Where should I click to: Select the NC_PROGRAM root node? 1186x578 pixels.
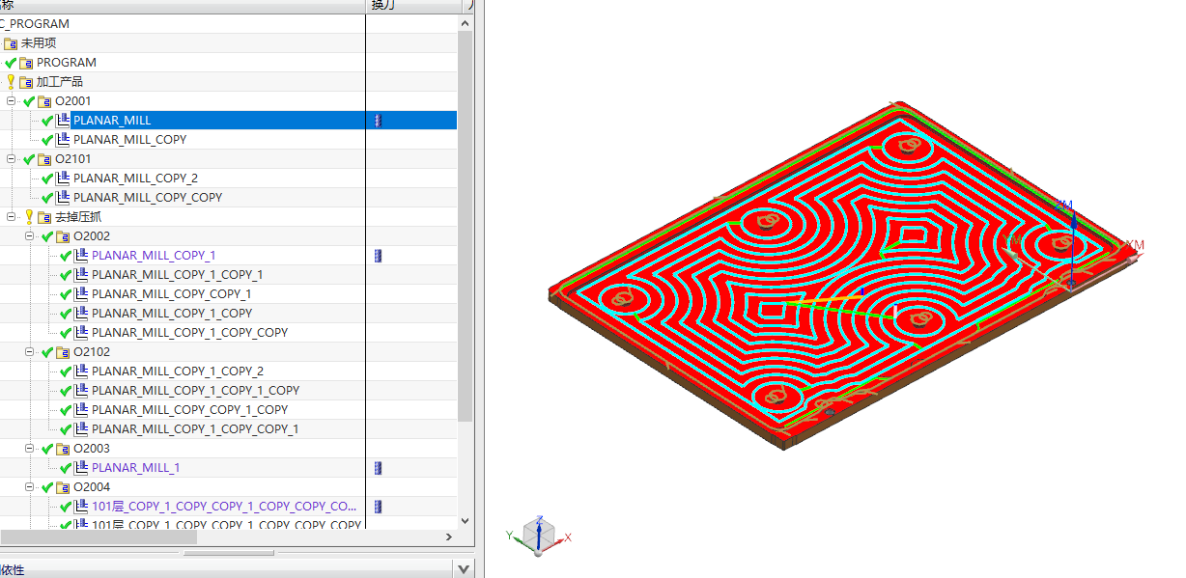point(34,24)
